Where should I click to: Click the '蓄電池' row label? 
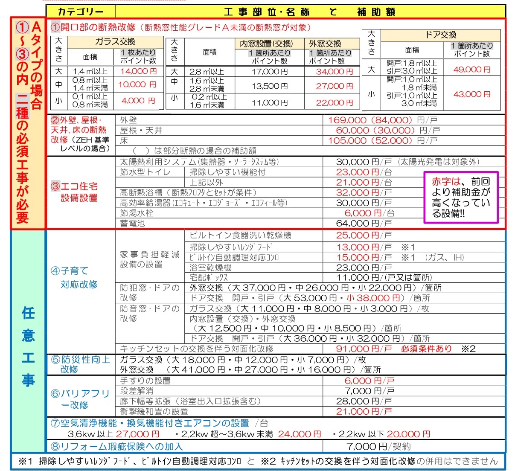tap(132, 223)
